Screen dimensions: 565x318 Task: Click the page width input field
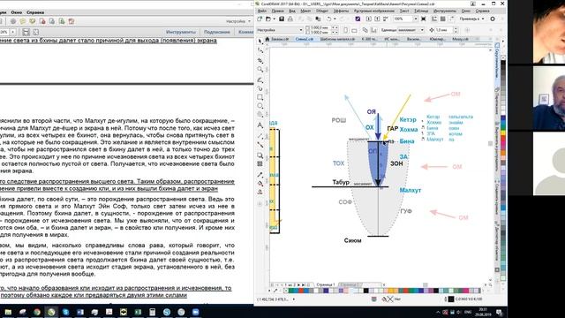pyautogui.click(x=320, y=27)
